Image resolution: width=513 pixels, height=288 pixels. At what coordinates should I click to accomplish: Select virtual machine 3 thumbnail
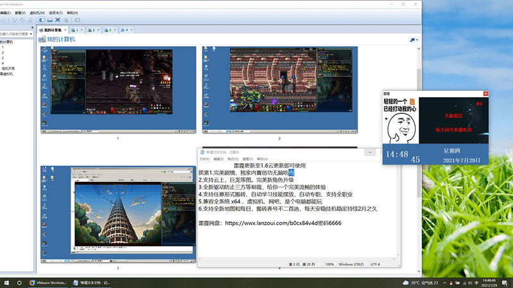pyautogui.click(x=118, y=214)
